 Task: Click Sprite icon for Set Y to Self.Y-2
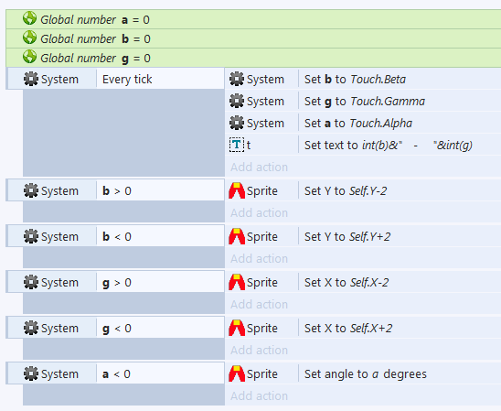[x=237, y=190]
